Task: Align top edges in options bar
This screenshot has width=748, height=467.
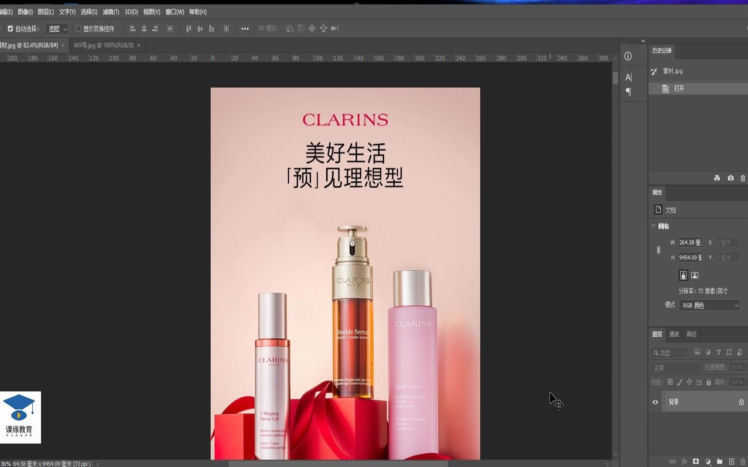Action: 188,29
